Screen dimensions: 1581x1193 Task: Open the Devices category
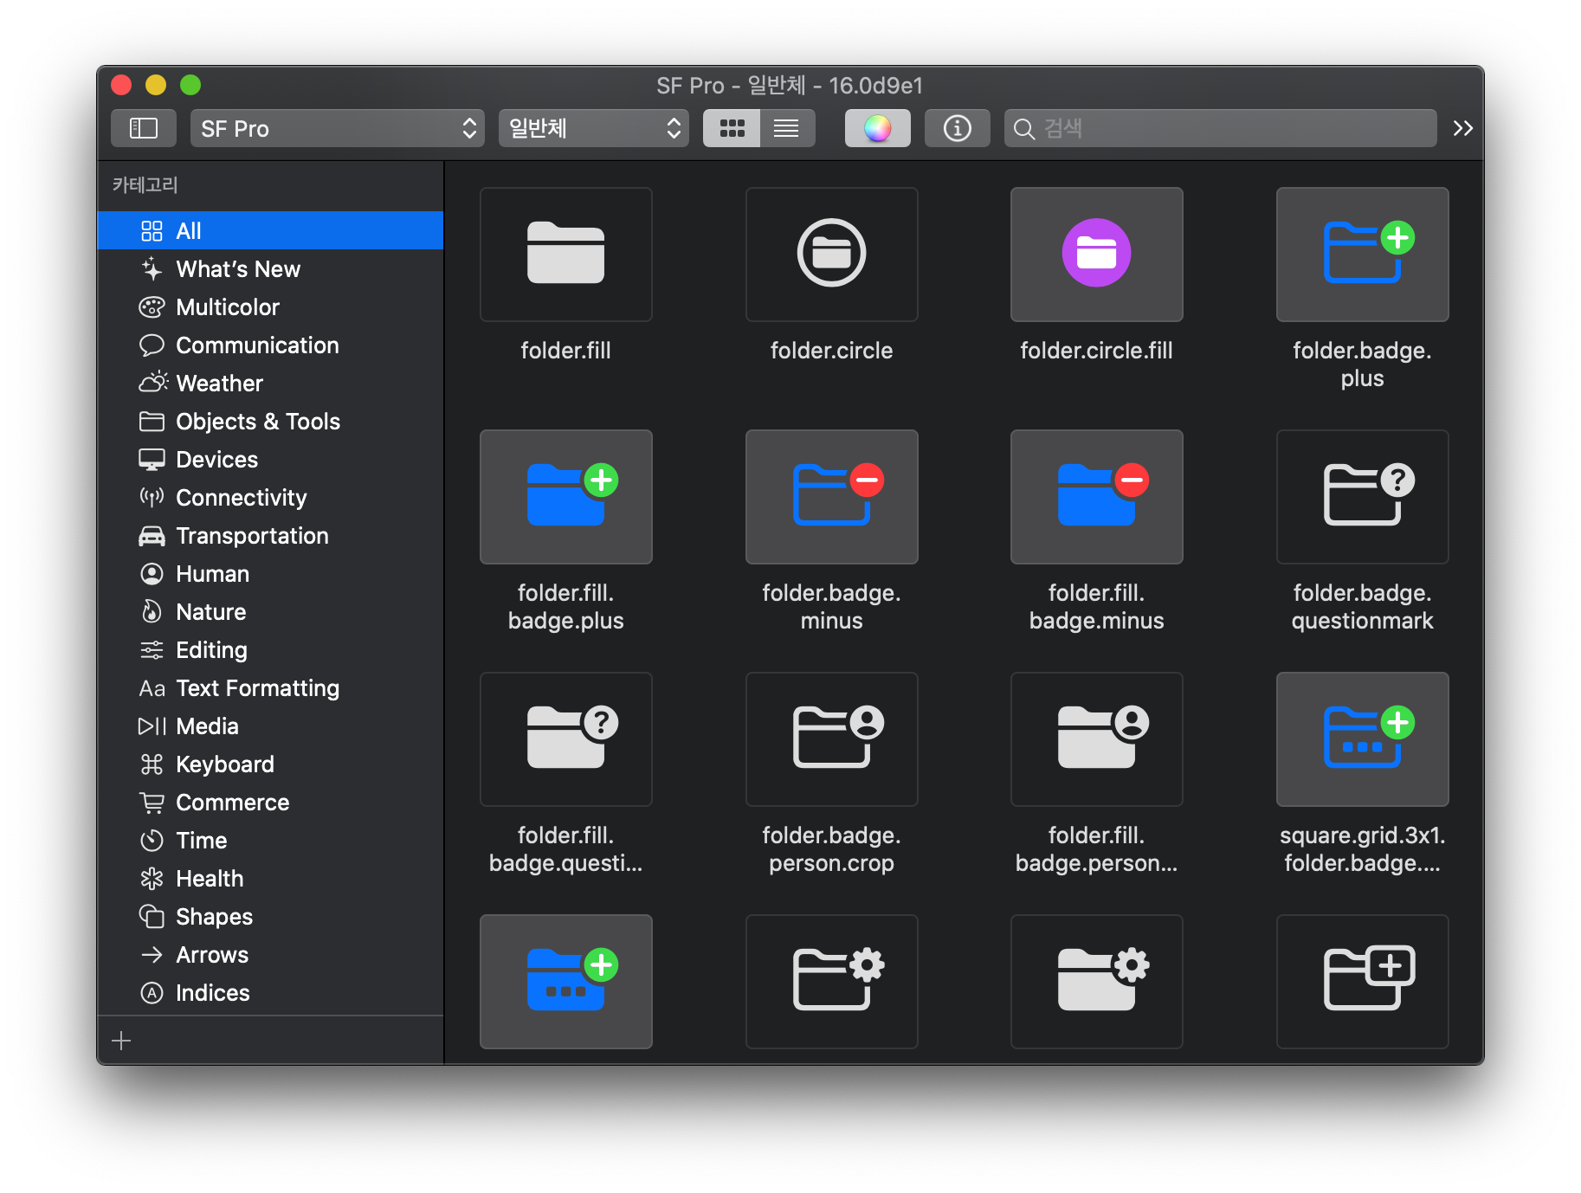270,459
